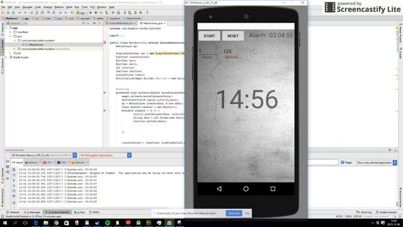This screenshot has width=403, height=227.
Task: Click the logcat restart icon
Action: click(14, 202)
